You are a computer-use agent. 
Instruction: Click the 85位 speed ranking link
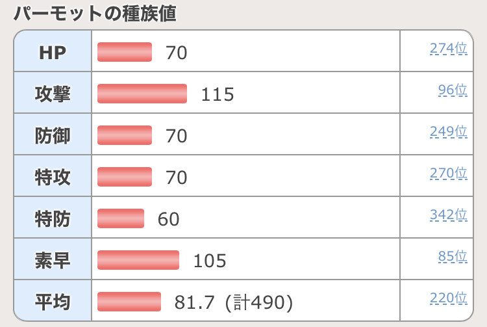pos(453,257)
